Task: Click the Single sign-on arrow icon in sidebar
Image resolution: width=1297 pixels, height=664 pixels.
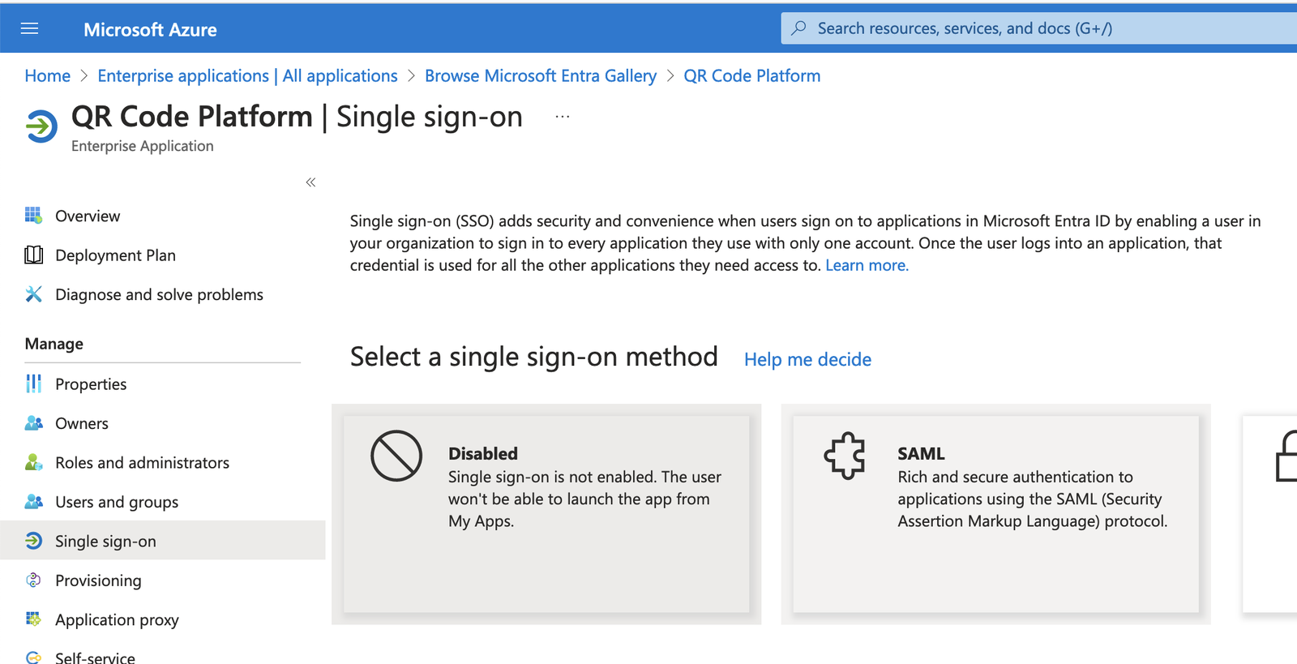Action: pos(33,541)
